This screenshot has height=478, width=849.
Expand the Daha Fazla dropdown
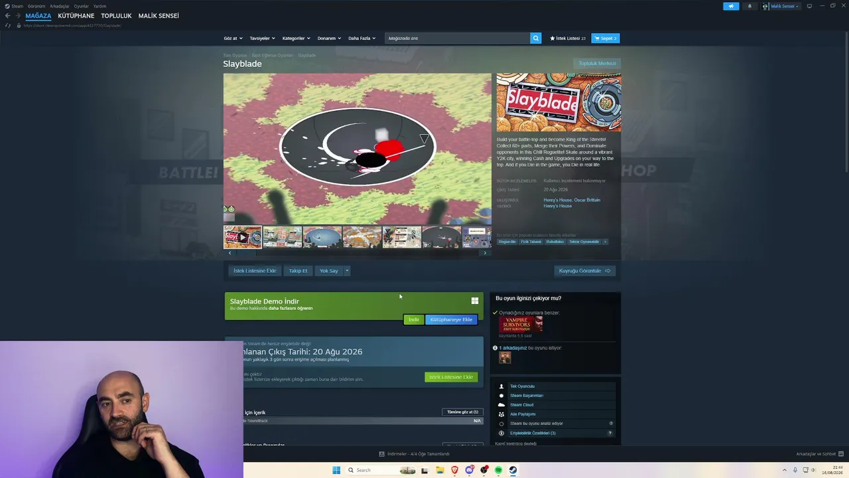click(362, 39)
